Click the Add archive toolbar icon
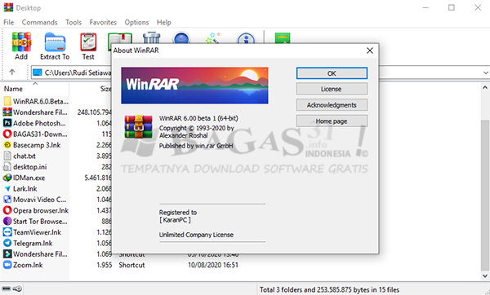Image resolution: width=490 pixels, height=295 pixels. [21, 42]
